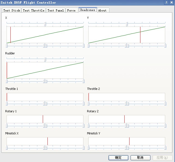Click the Rotary 1 right-end deadzone handle
175x162 pixels.
click(x=83, y=125)
